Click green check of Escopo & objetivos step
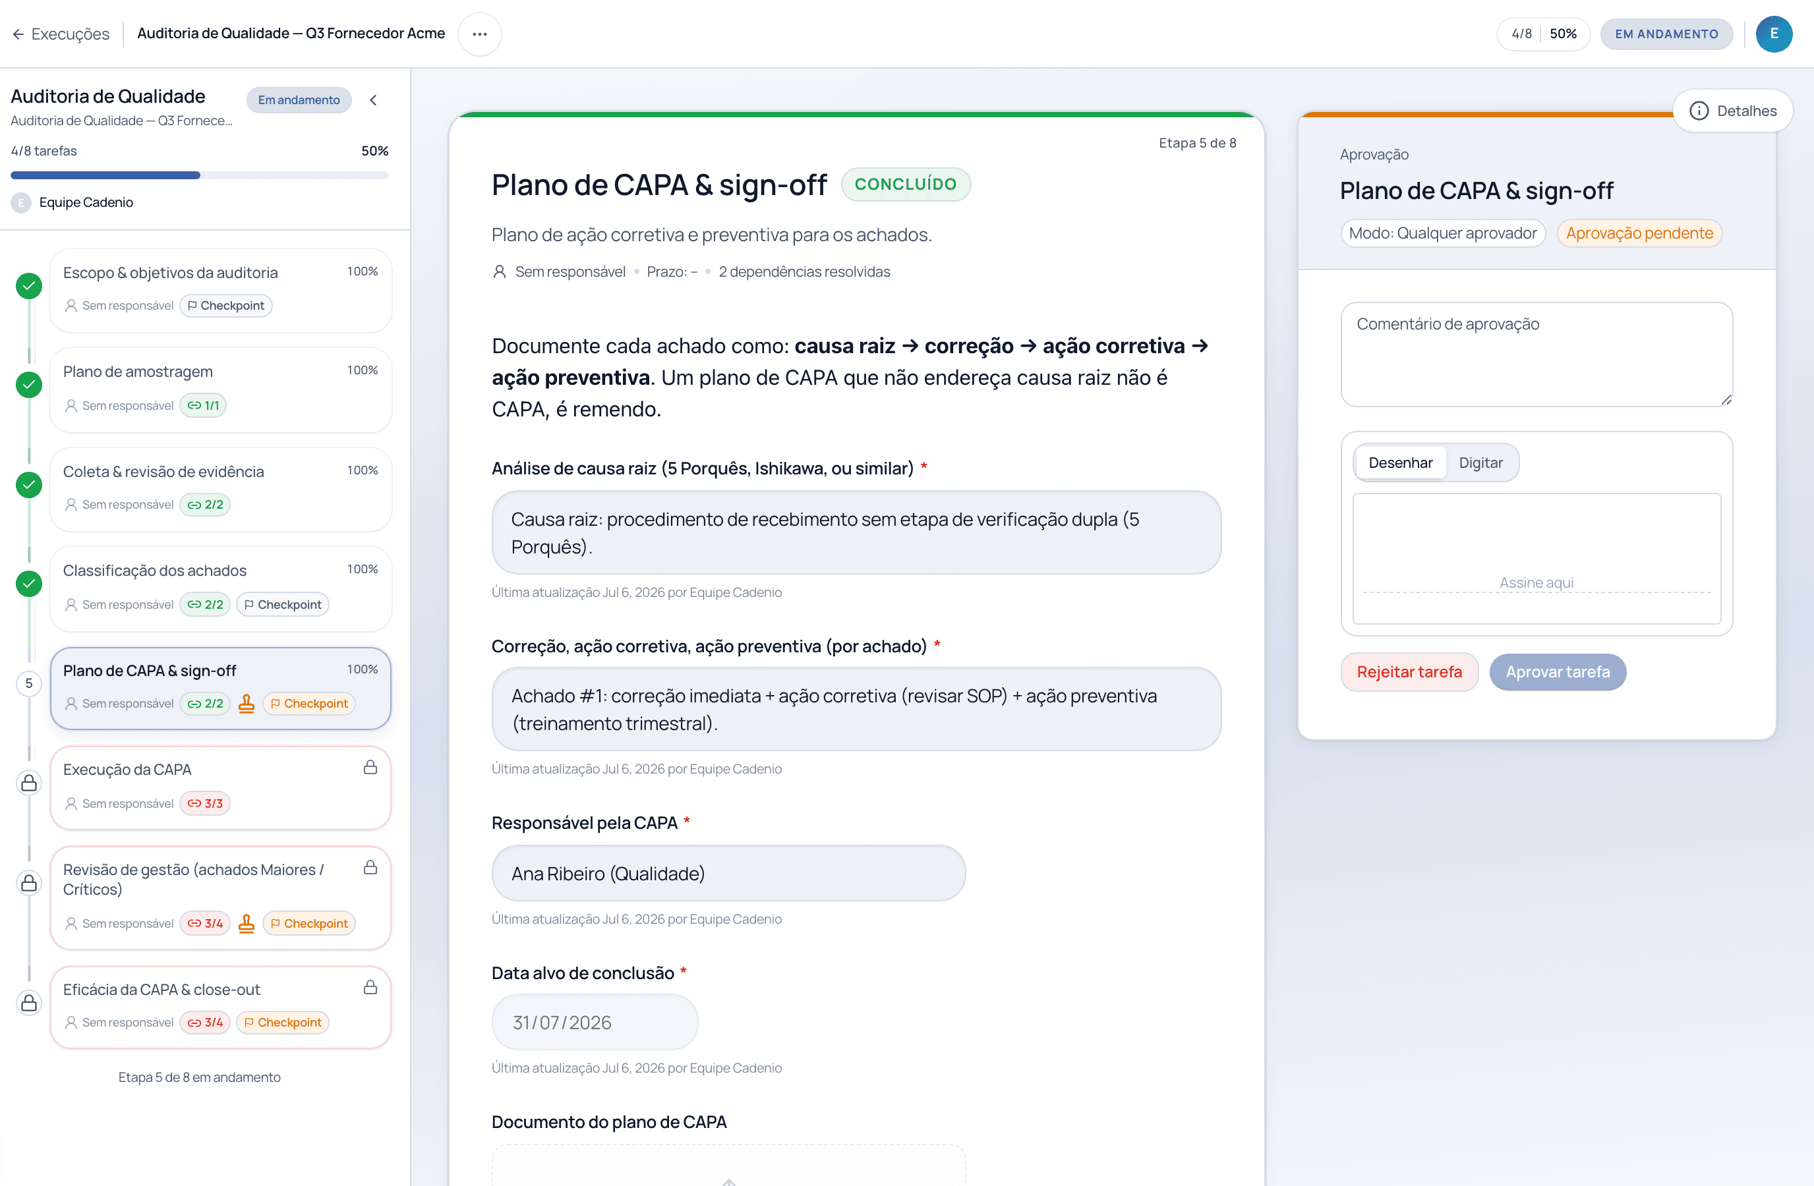The width and height of the screenshot is (1814, 1186). [29, 287]
